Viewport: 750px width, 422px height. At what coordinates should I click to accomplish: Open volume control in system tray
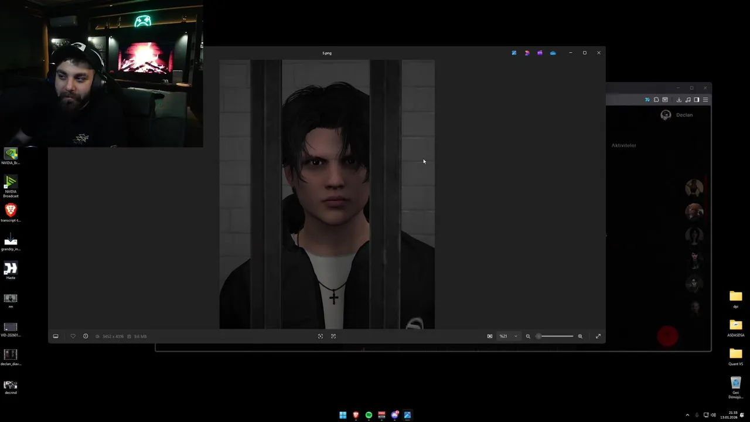coord(713,415)
